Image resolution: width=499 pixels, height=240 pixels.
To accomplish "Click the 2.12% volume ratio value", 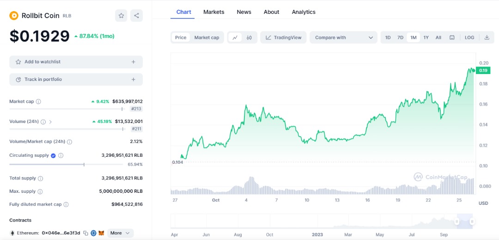I will pos(136,142).
